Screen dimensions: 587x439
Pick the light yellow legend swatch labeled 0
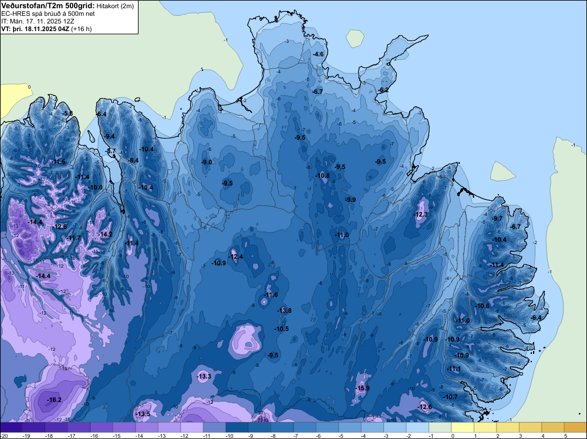point(463,427)
